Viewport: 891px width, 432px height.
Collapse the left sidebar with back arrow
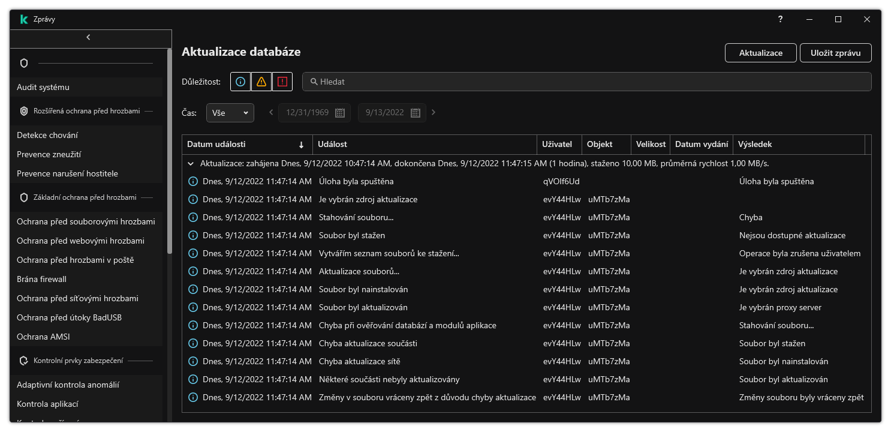tap(88, 37)
